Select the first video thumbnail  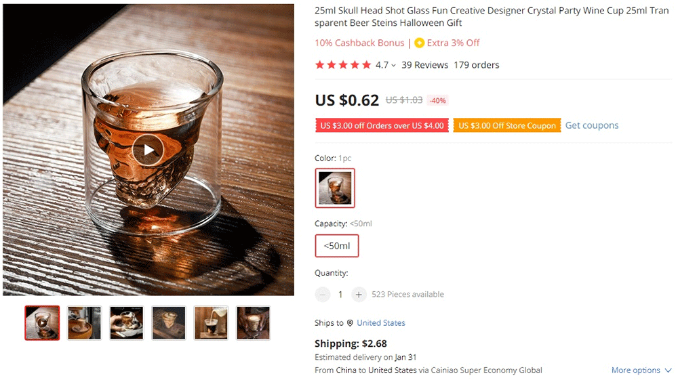click(x=42, y=323)
